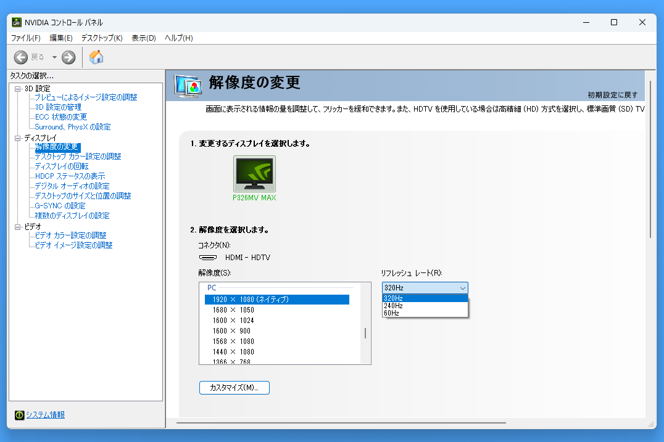The width and height of the screenshot is (664, 442).
Task: Click the HDMI connector icon
Action: click(208, 258)
